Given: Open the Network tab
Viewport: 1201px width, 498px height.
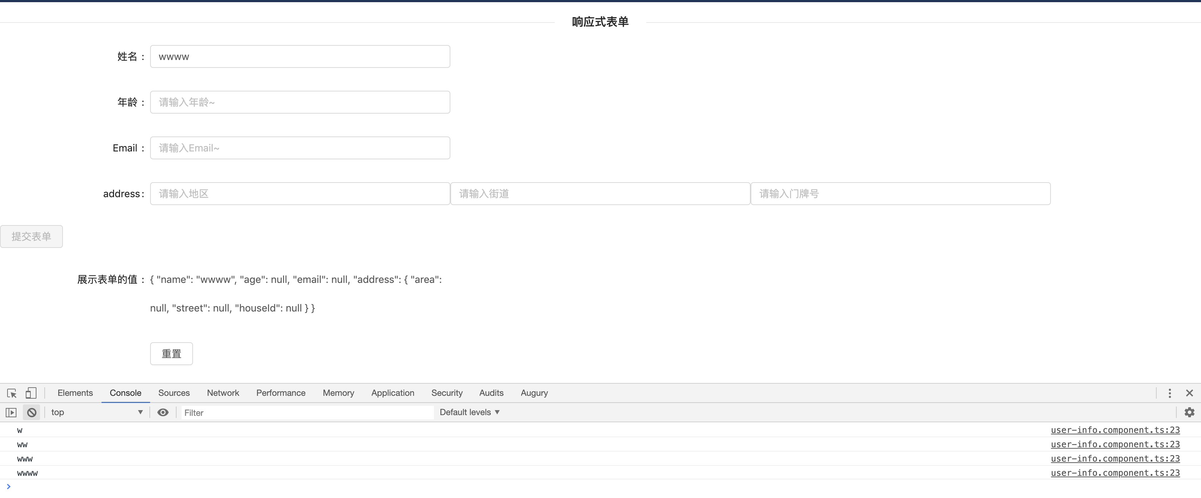Looking at the screenshot, I should click(223, 393).
